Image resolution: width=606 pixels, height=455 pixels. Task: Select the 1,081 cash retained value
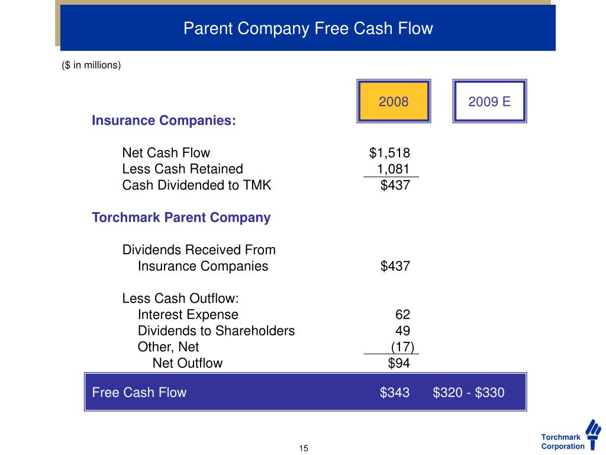[x=394, y=169]
